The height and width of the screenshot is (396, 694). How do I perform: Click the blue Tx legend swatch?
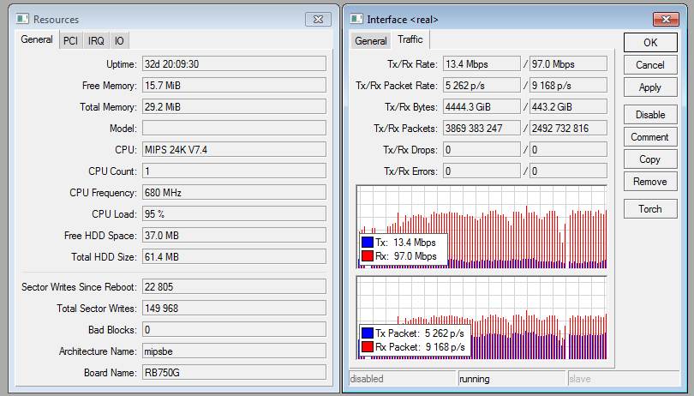click(368, 243)
